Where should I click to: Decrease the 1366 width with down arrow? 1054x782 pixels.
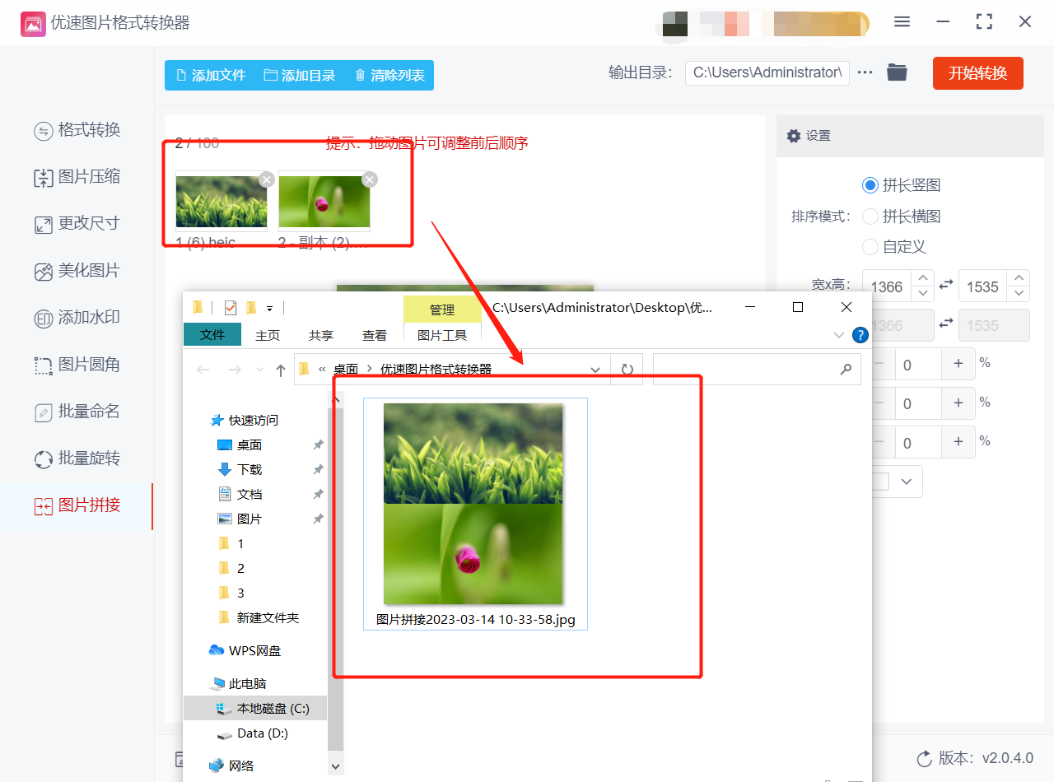coord(924,294)
